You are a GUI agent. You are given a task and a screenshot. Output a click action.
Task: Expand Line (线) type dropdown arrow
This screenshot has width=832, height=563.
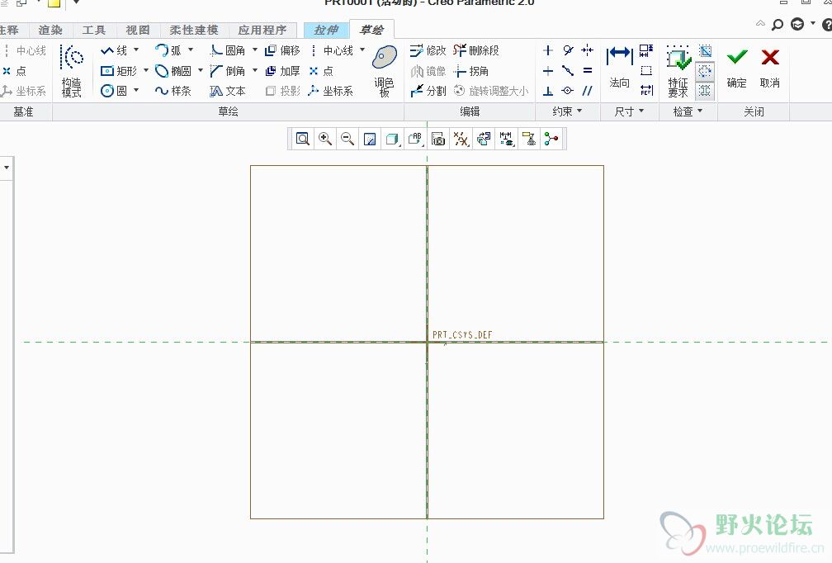136,50
